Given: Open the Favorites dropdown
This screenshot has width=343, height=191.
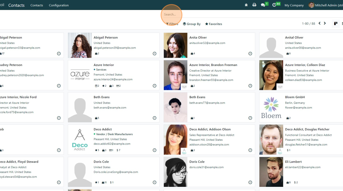Looking at the screenshot, I should click(x=213, y=24).
